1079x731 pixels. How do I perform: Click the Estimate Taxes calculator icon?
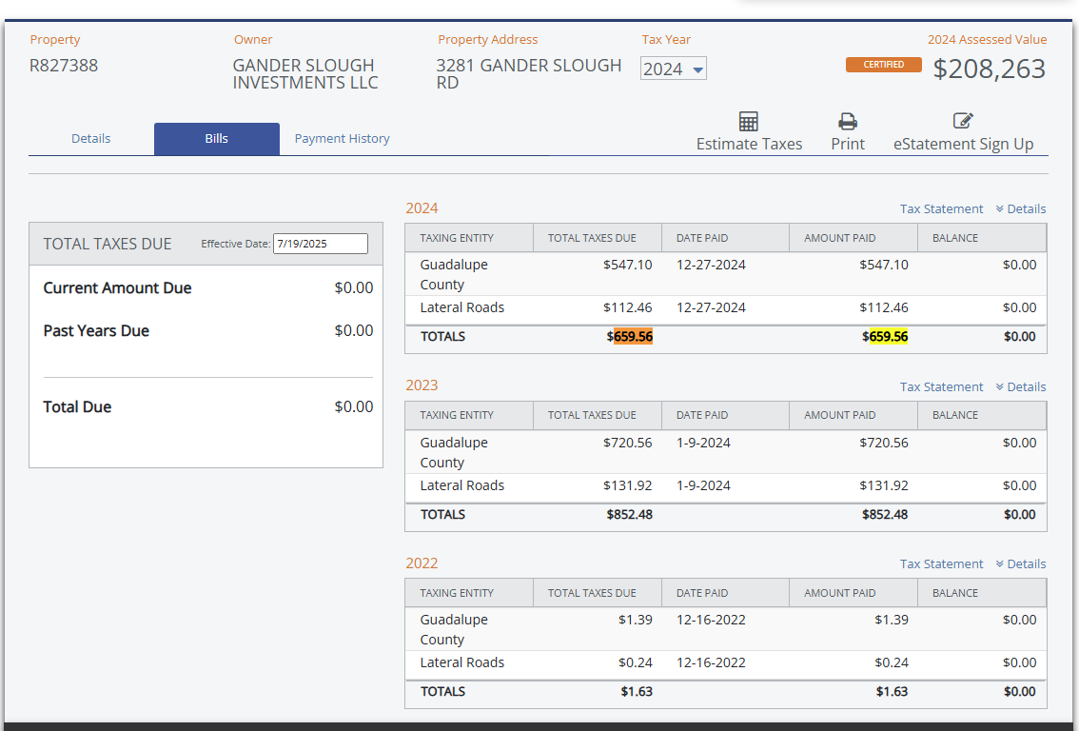tap(749, 122)
